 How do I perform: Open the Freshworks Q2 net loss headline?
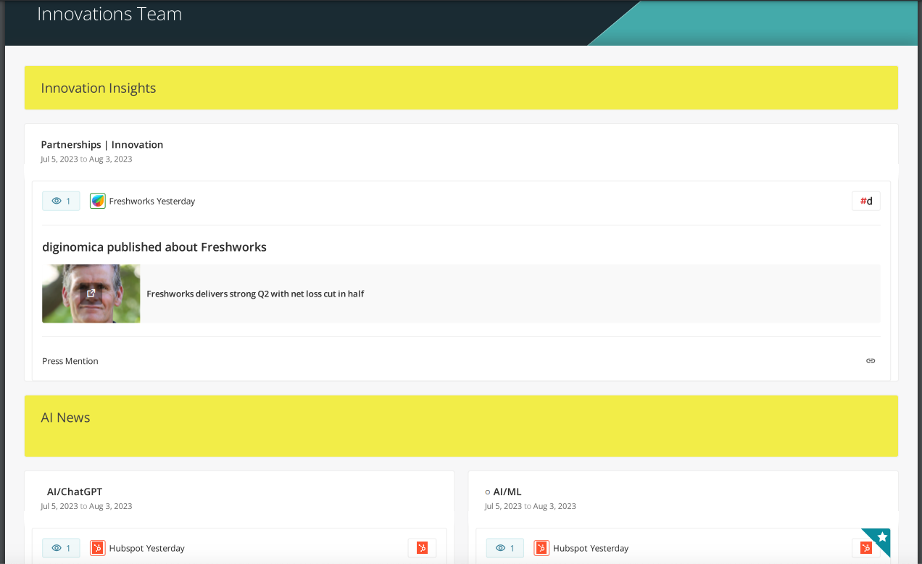(x=255, y=293)
